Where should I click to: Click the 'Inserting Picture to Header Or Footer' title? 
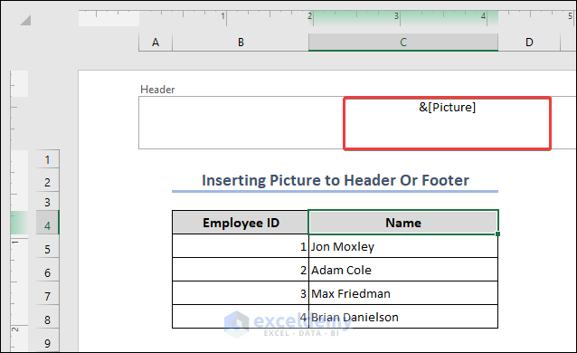336,180
